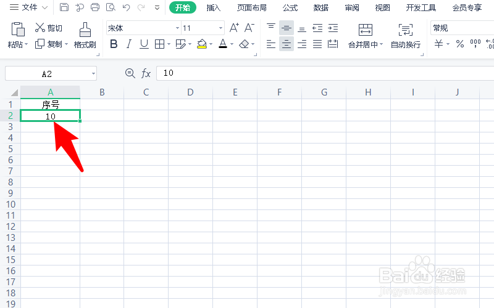Click the Paste clipboard icon

click(18, 29)
